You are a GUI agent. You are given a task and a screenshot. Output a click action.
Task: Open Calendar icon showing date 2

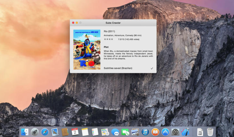[x=75, y=132]
